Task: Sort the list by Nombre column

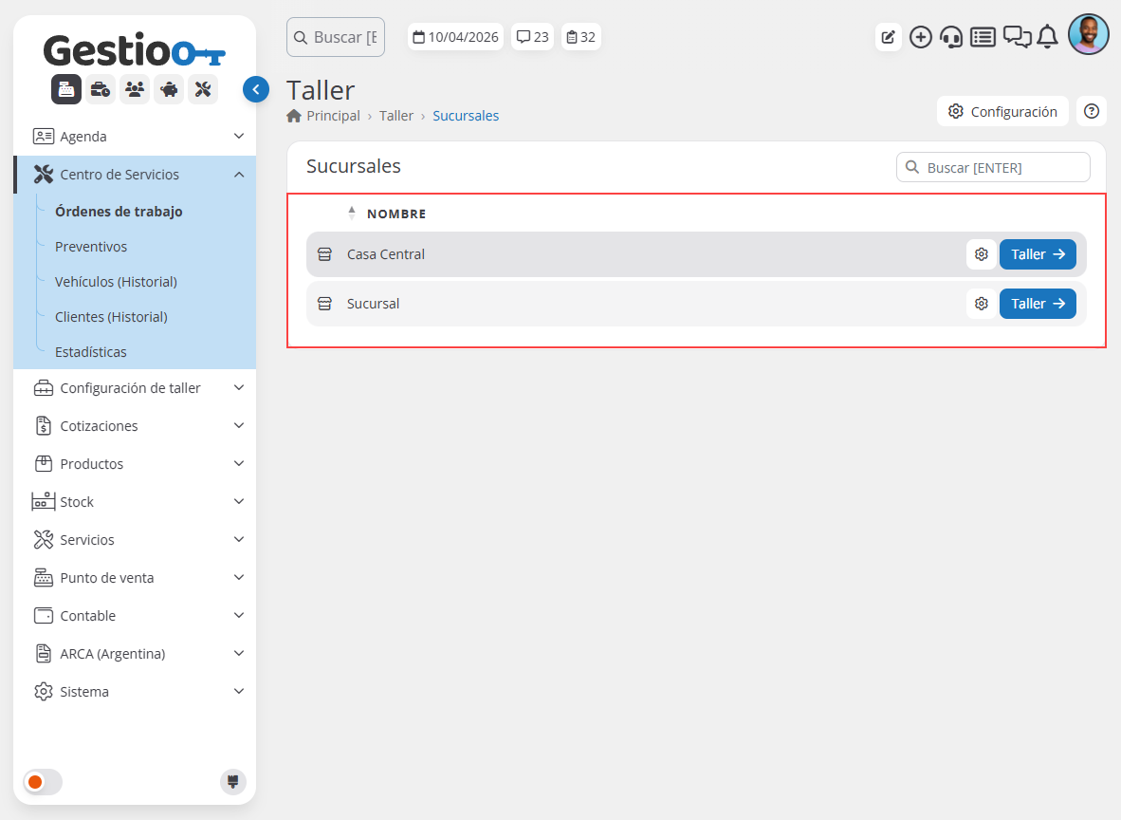Action: click(x=395, y=214)
